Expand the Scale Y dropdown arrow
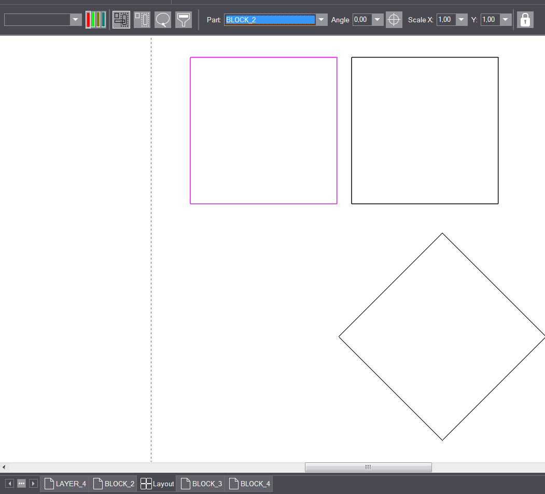The image size is (545, 494). point(506,20)
